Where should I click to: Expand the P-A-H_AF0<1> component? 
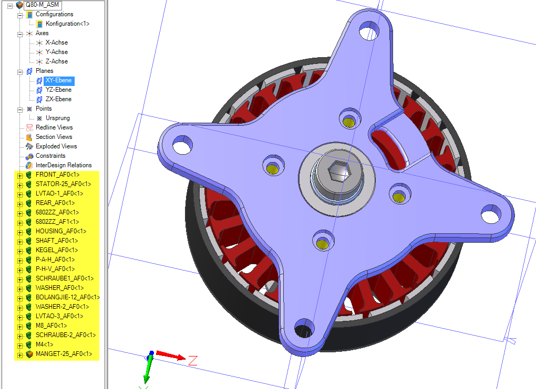(x=20, y=261)
